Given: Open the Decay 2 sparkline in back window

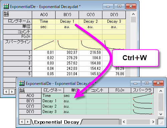Looking at the screenshot, I should [91, 45].
